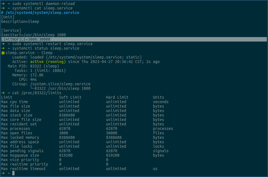Click the [Service] section header
Image resolution: width=268 pixels, height=177 pixels.
click(11, 30)
